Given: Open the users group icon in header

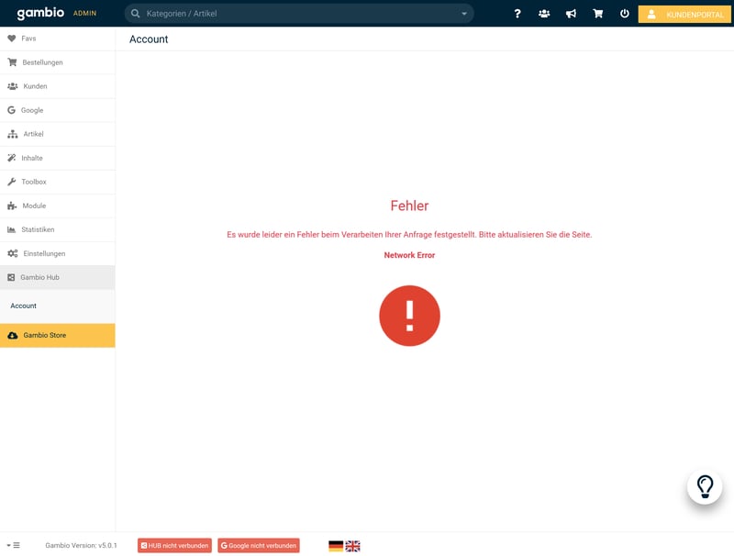Looking at the screenshot, I should coord(544,14).
